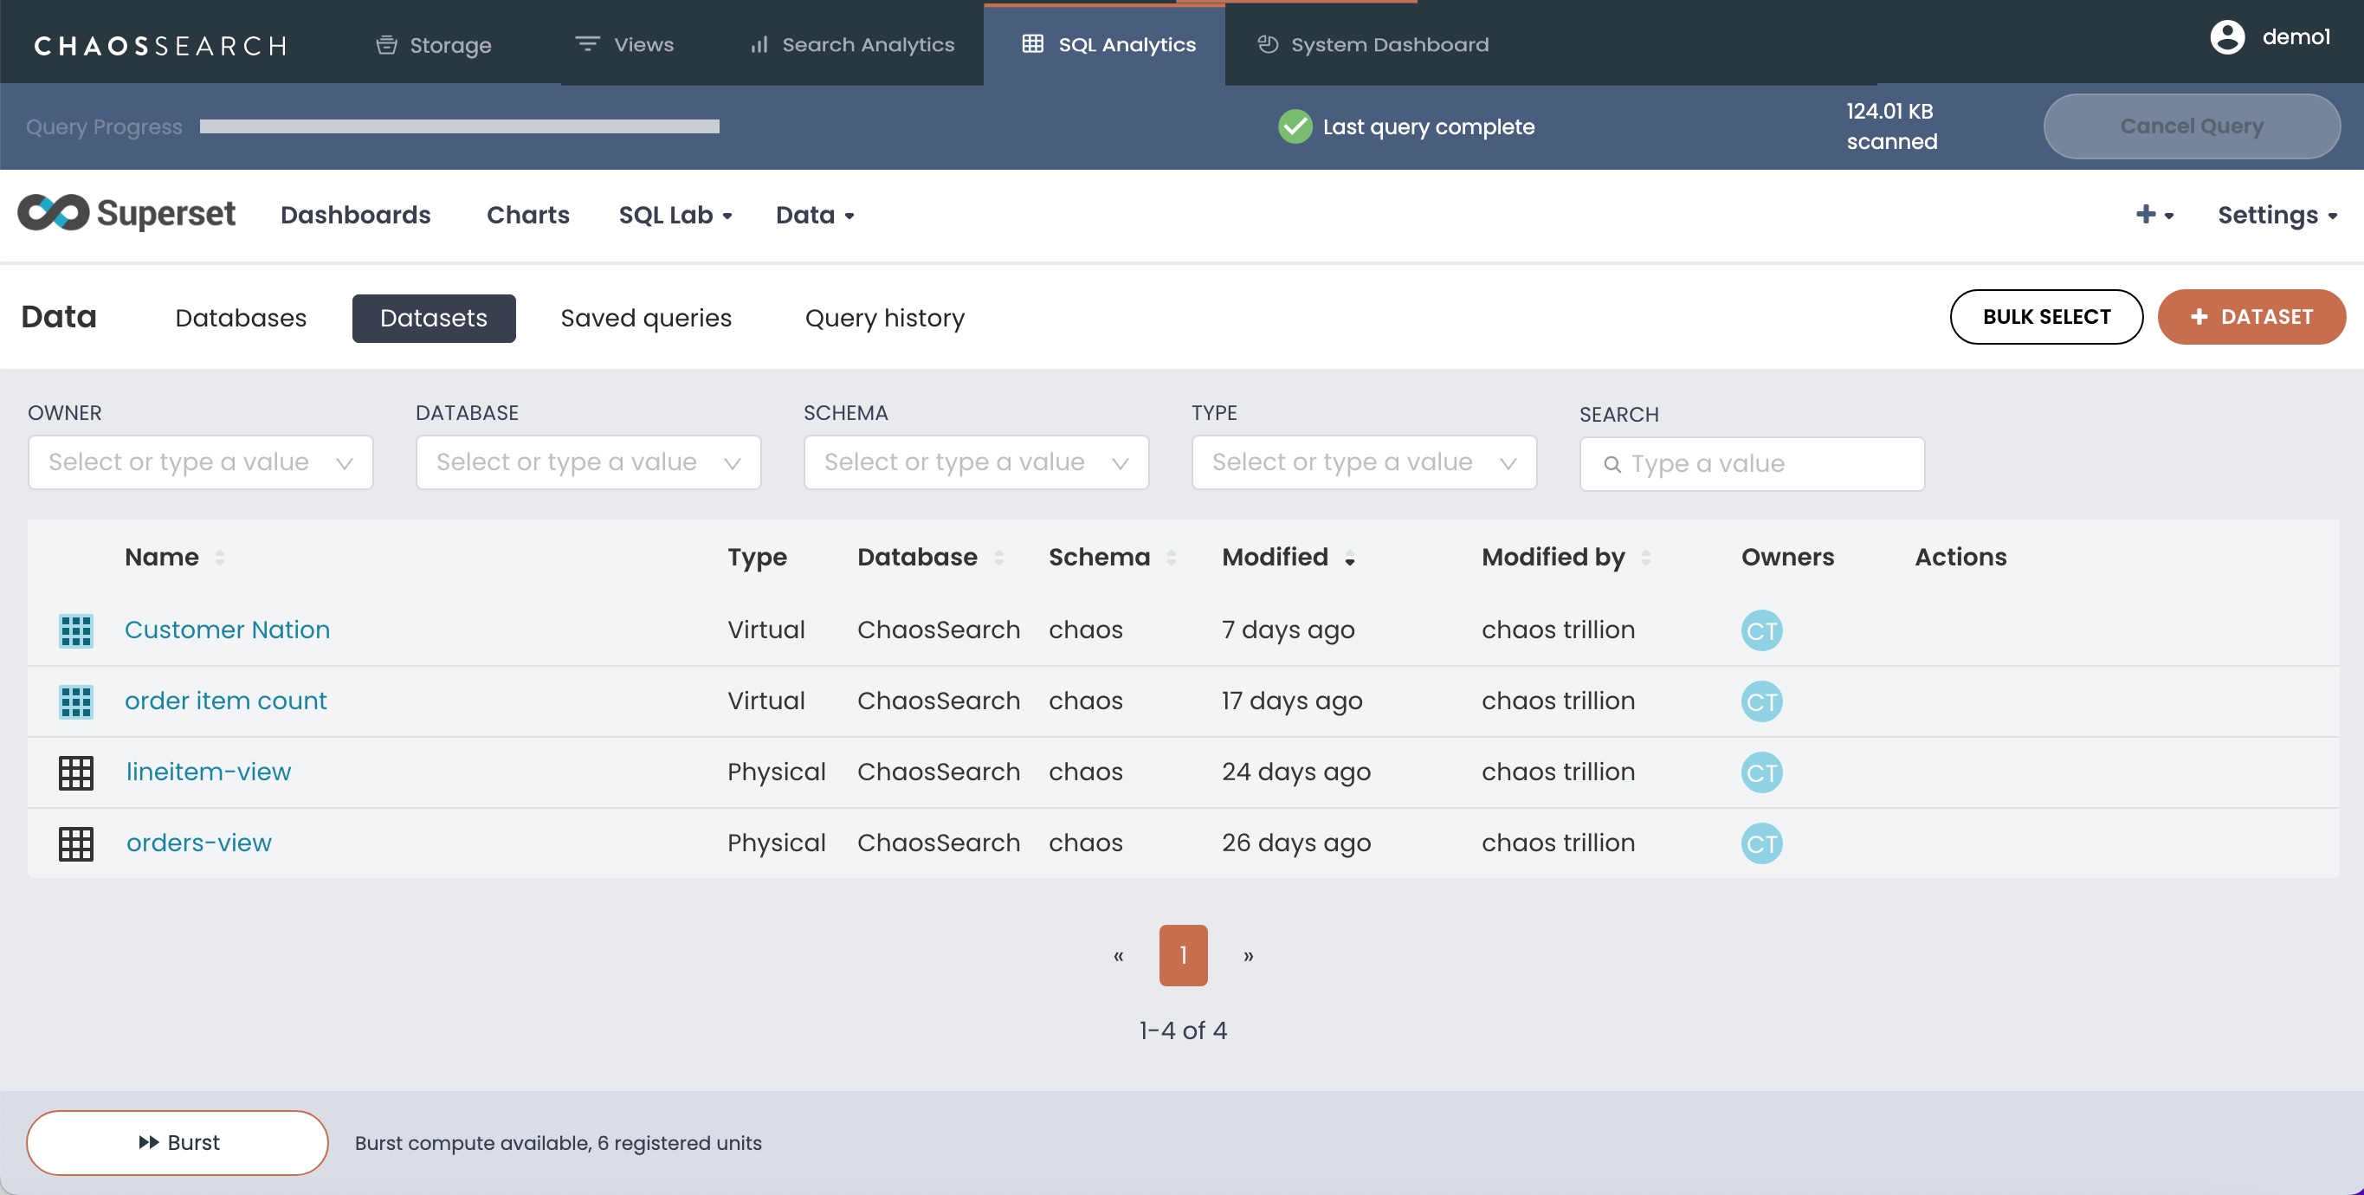Click the CT owner avatar for orders-view
Viewport: 2364px width, 1195px height.
tap(1761, 843)
